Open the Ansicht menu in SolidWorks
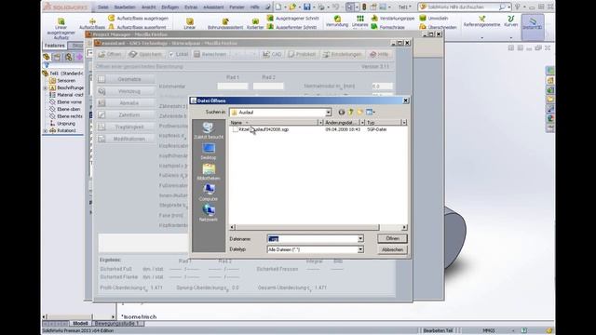The image size is (596, 335). click(x=148, y=7)
